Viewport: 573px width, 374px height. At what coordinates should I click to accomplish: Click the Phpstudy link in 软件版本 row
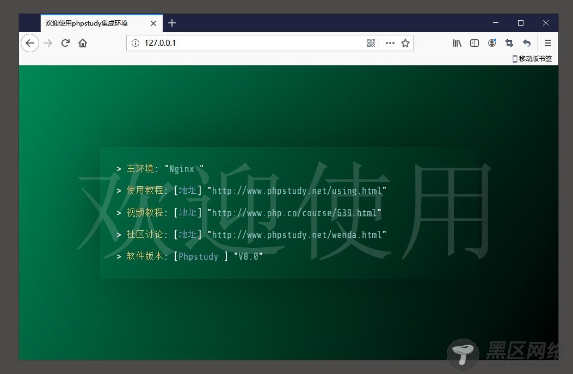(x=198, y=256)
